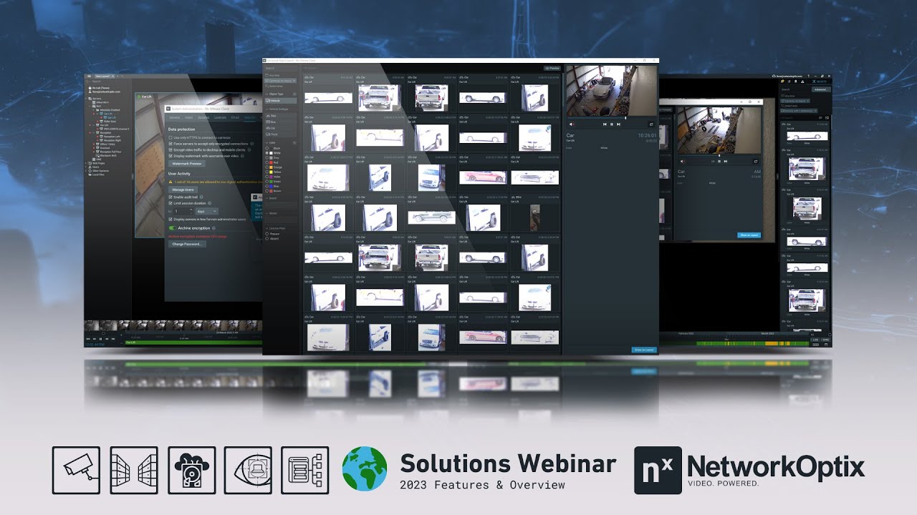Open the Bike detection thumbnail
917x515 pixels.
[x=534, y=217]
